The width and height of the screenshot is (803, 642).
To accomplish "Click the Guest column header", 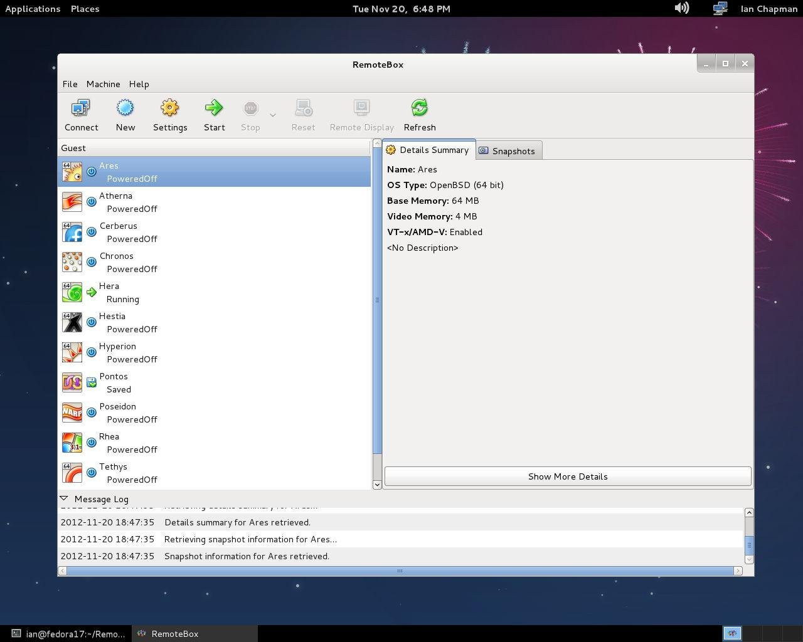I will (x=215, y=148).
